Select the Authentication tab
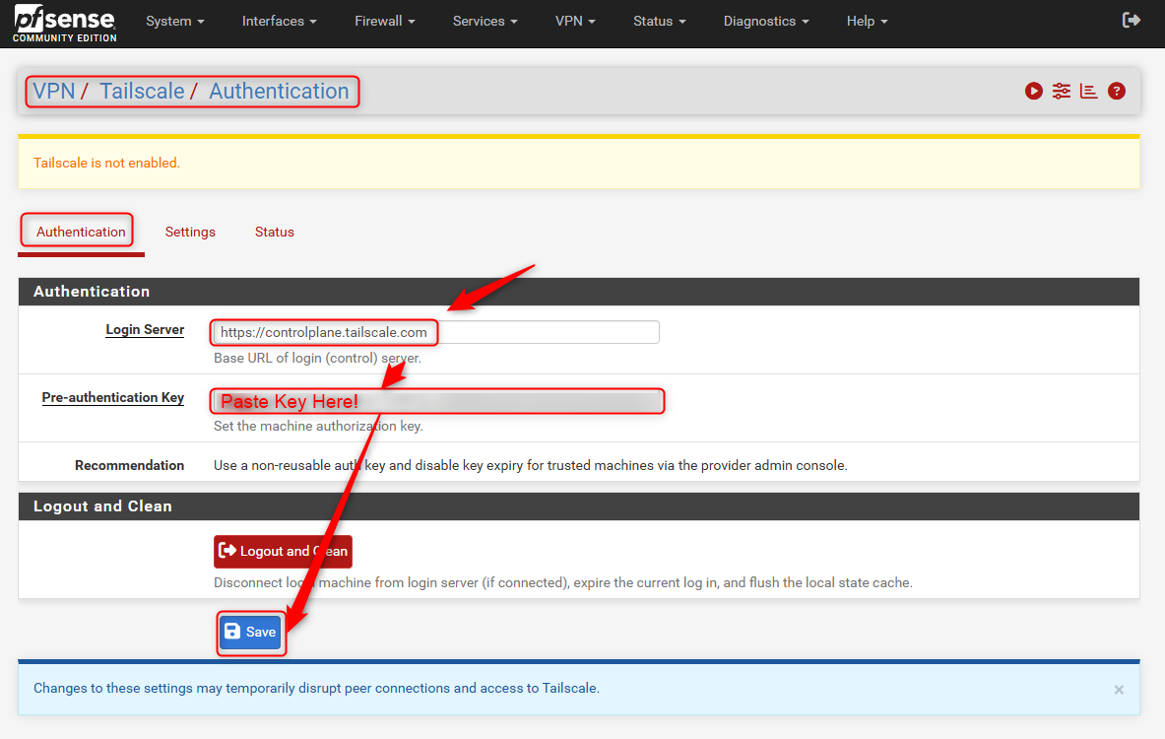The image size is (1165, 739). click(81, 232)
